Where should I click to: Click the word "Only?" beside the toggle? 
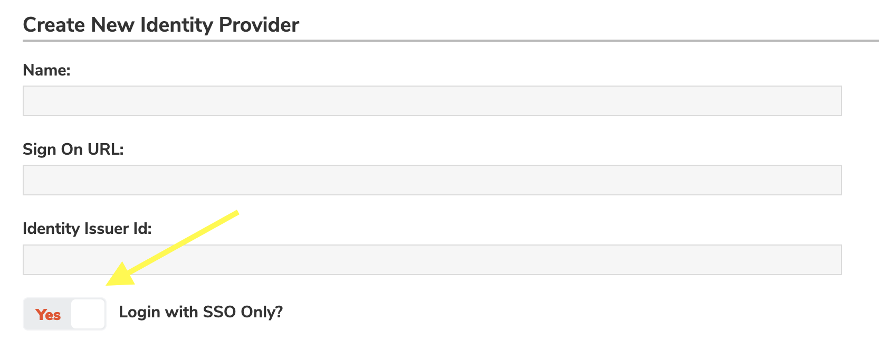[262, 312]
